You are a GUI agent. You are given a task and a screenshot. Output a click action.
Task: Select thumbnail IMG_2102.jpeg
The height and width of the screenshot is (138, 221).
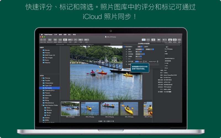70,109
